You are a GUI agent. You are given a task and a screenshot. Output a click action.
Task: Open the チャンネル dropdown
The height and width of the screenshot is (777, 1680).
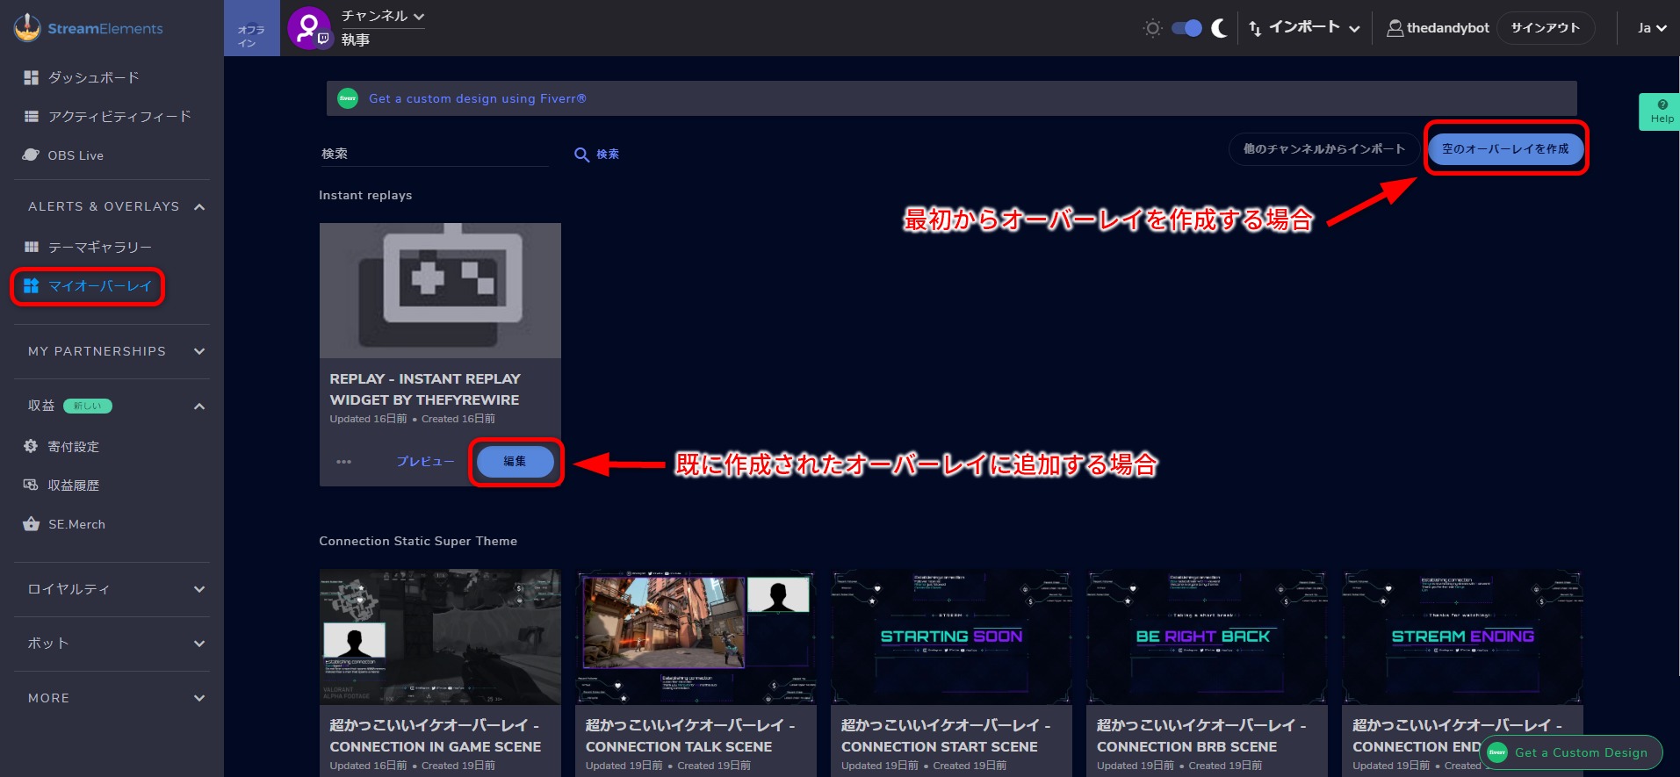pos(383,17)
